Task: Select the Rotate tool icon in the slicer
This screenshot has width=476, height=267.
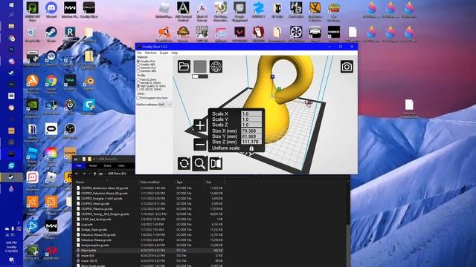Action: pyautogui.click(x=184, y=163)
